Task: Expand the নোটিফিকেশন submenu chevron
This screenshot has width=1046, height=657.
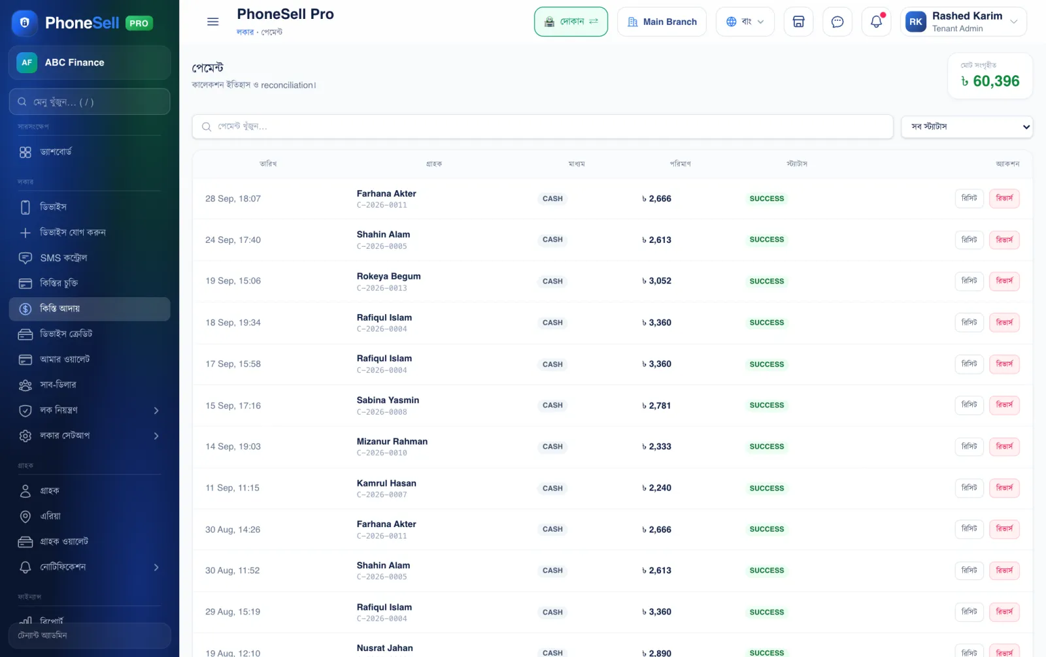Action: click(x=156, y=568)
